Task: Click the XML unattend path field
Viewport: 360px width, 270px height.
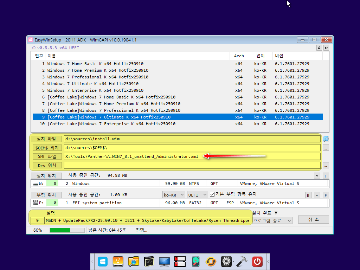Action: coord(192,156)
